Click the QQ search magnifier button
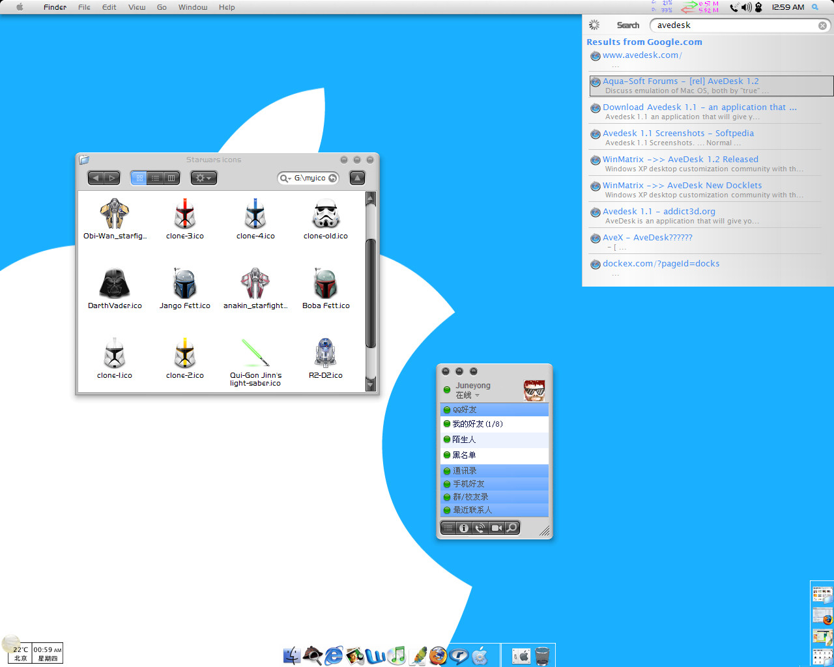The image size is (834, 667). point(512,528)
